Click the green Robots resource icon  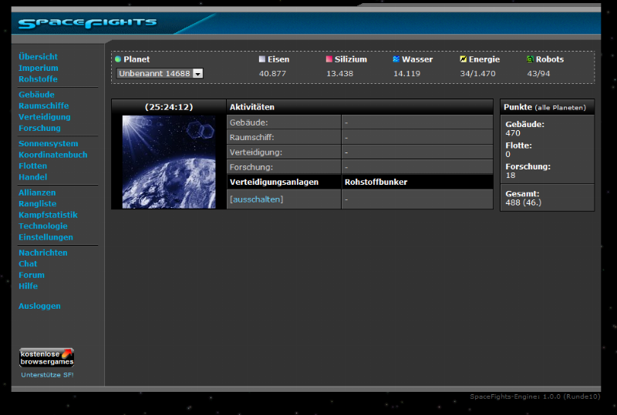coord(530,59)
